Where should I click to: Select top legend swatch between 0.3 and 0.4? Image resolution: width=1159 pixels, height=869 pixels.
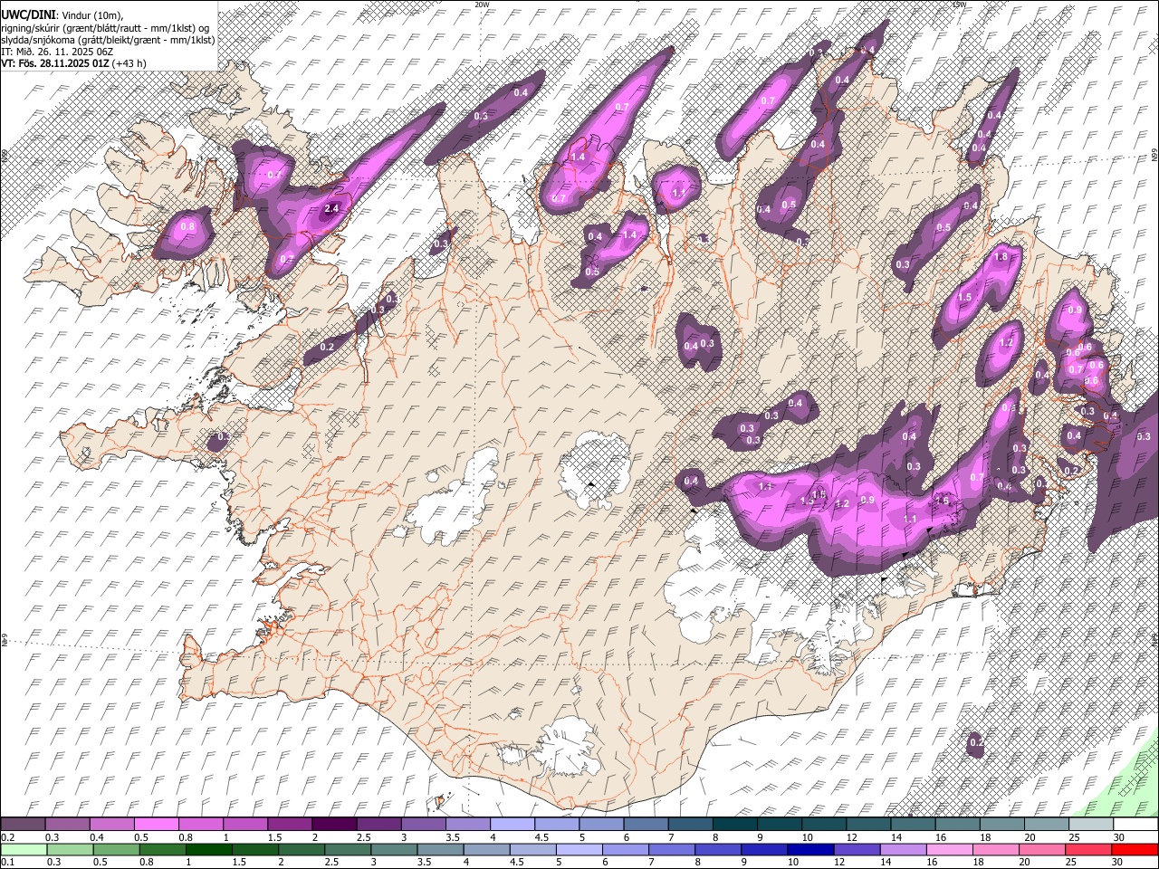point(67,825)
